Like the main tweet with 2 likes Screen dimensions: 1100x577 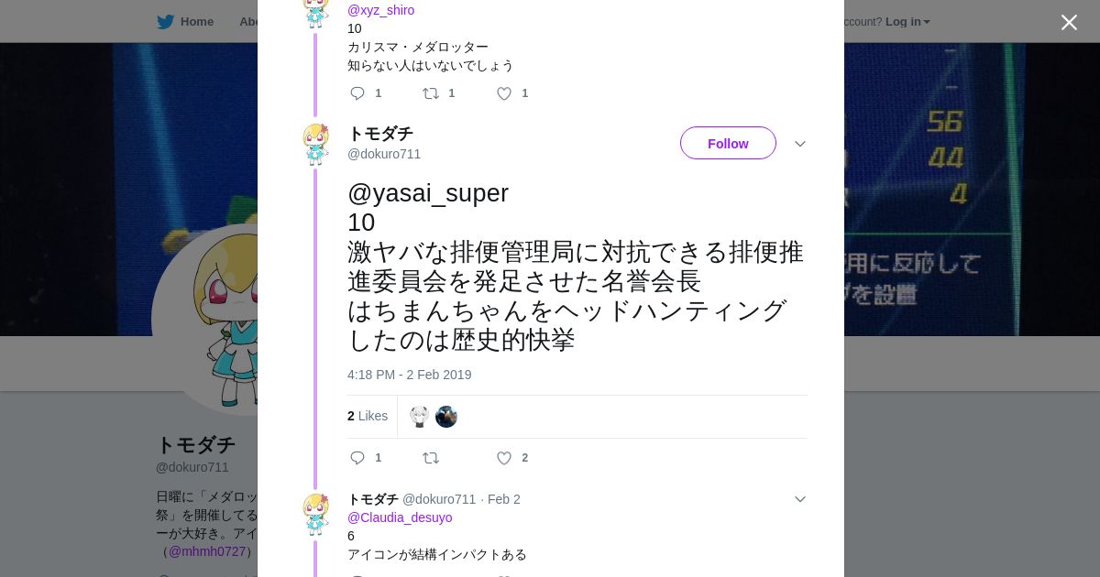pos(504,458)
